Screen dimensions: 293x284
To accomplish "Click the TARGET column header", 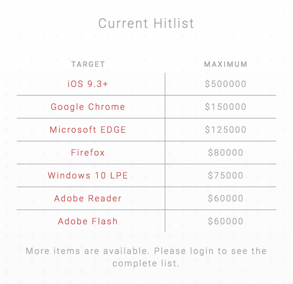I will pos(88,64).
